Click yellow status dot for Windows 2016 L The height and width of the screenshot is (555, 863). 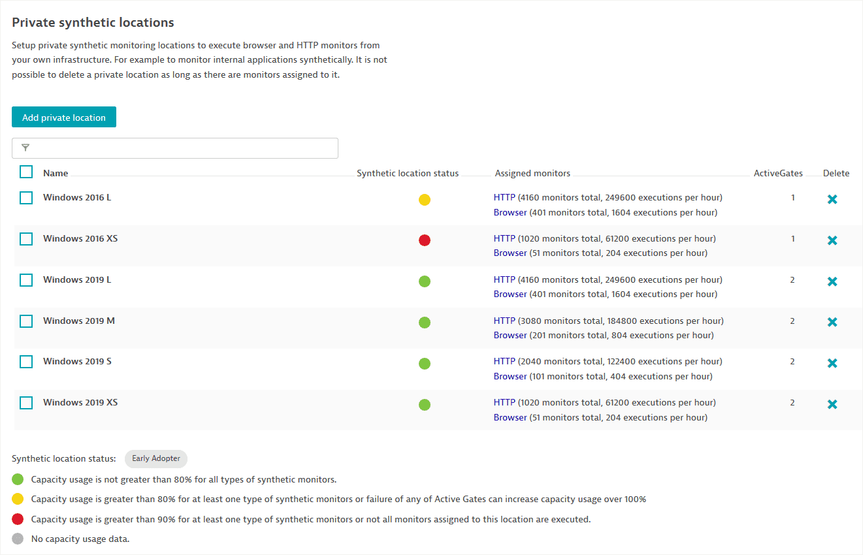point(425,200)
